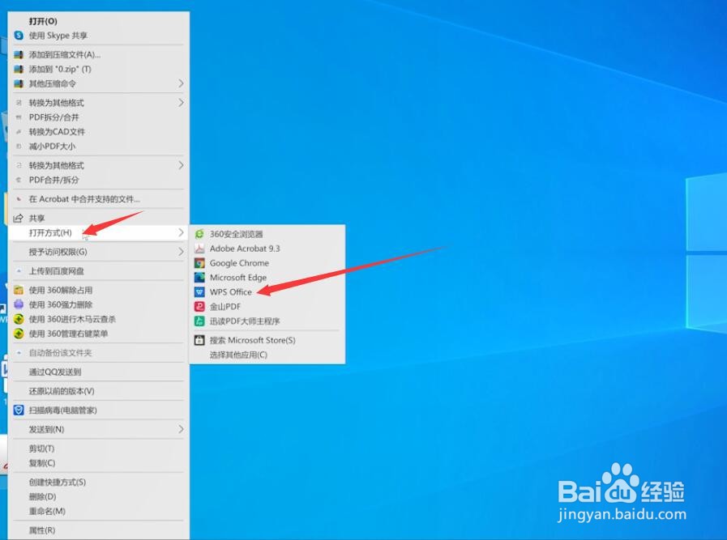Open 属性(R) from context menu
The width and height of the screenshot is (727, 540).
click(x=98, y=530)
